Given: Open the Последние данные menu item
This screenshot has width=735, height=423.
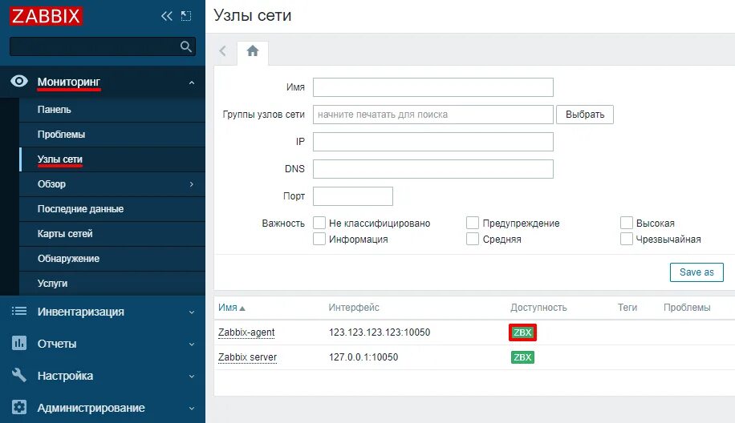Looking at the screenshot, I should [112, 208].
